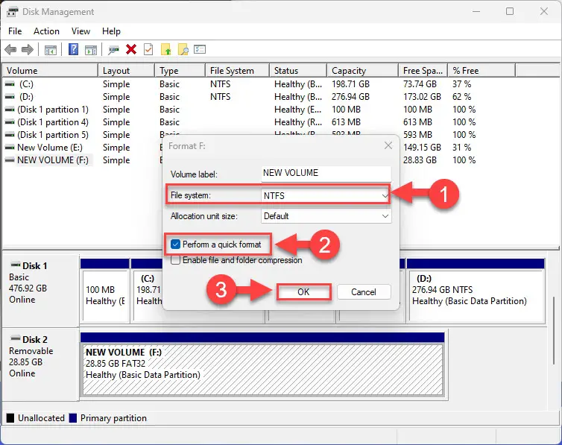Sort by the Type column header
The height and width of the screenshot is (445, 562).
coord(180,71)
